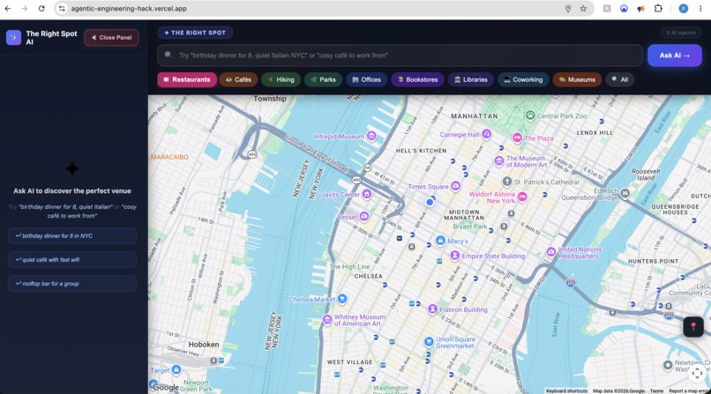Open the Google logo link on the map

click(x=164, y=387)
